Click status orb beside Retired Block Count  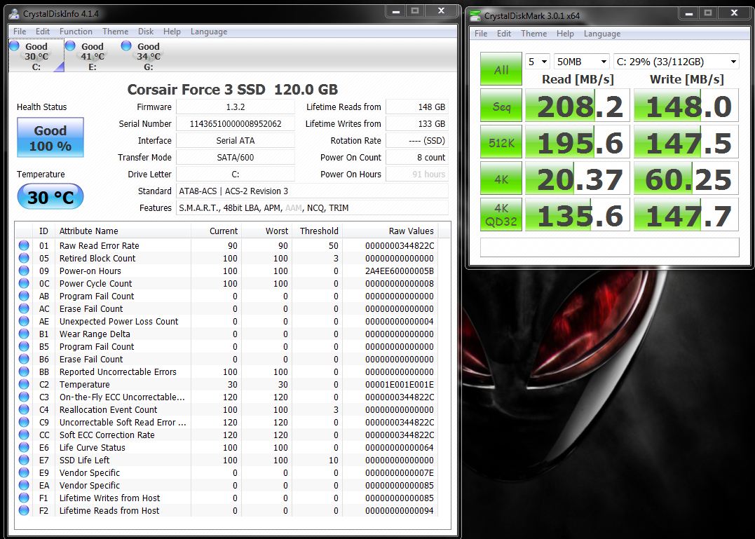[24, 258]
